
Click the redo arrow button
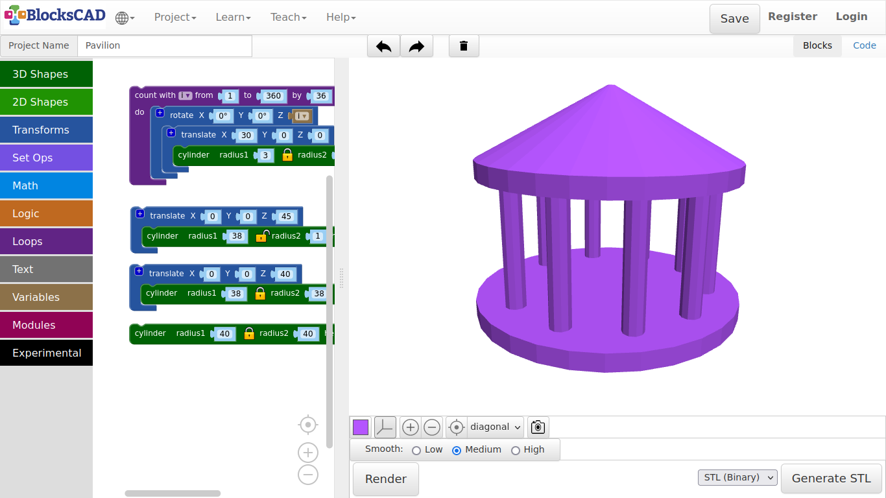click(x=416, y=46)
